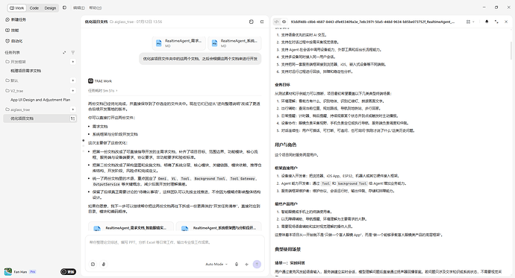Open the RealtimeAgent_系统 MD attachment in user message
The height and width of the screenshot is (278, 515).
click(x=235, y=43)
